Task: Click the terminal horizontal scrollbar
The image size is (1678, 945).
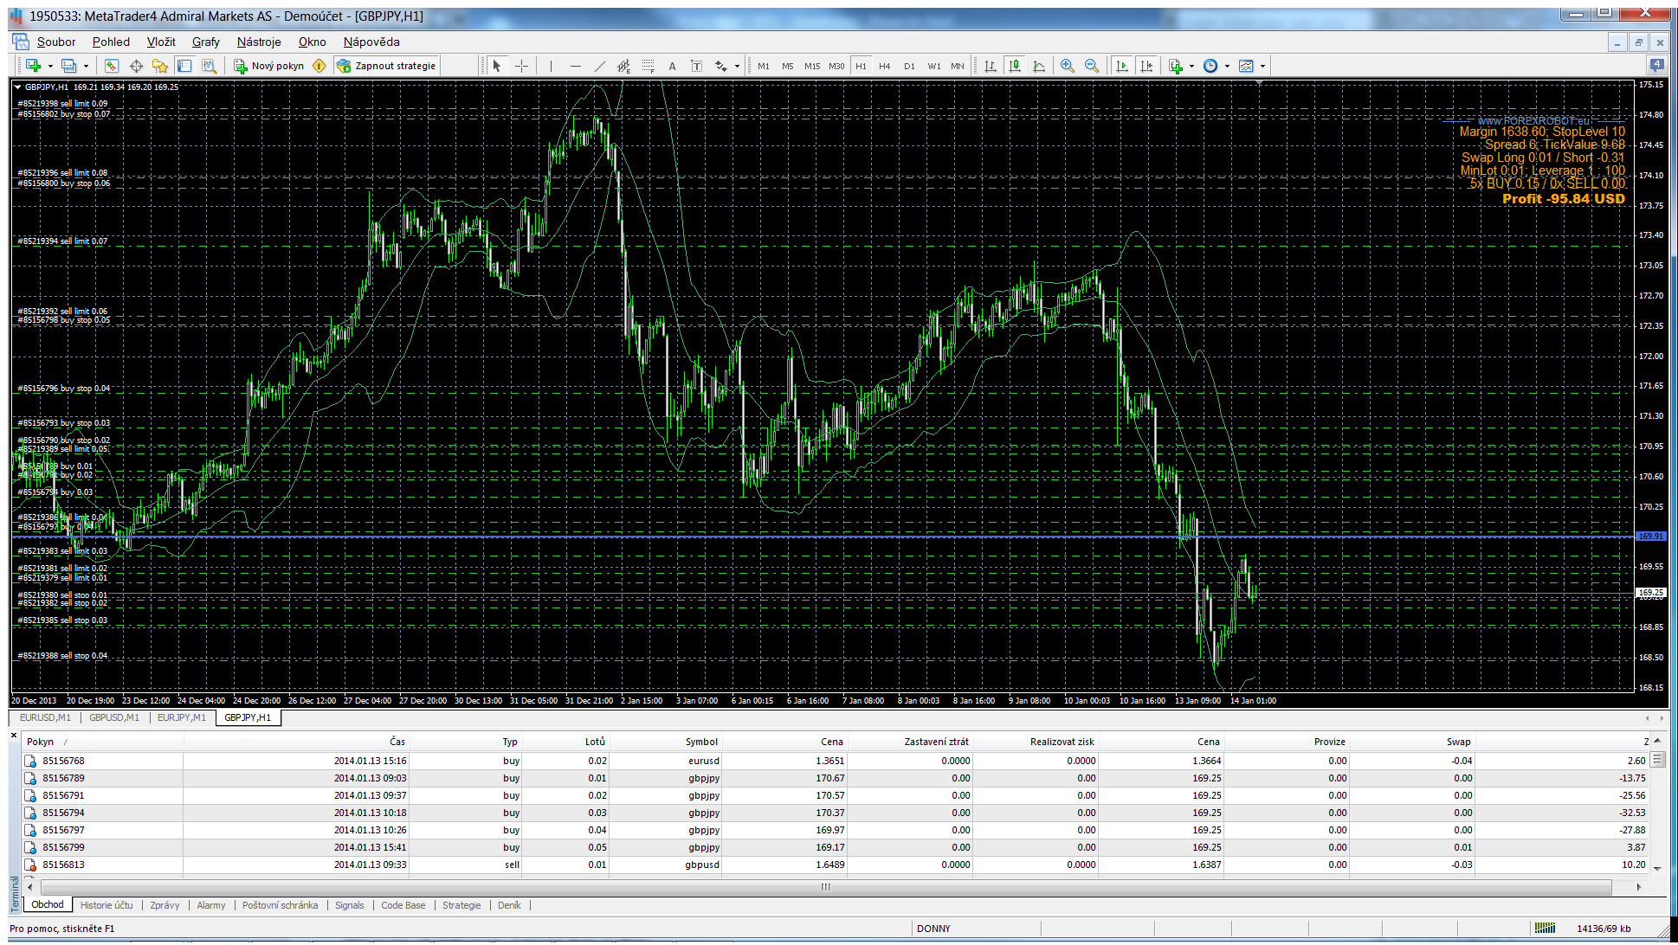Action: coord(825,887)
